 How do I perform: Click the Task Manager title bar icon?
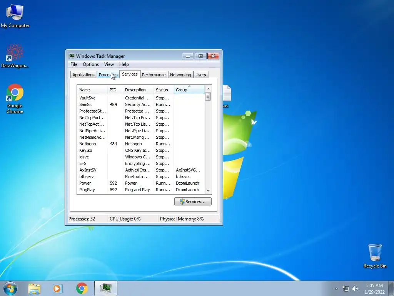(72, 56)
